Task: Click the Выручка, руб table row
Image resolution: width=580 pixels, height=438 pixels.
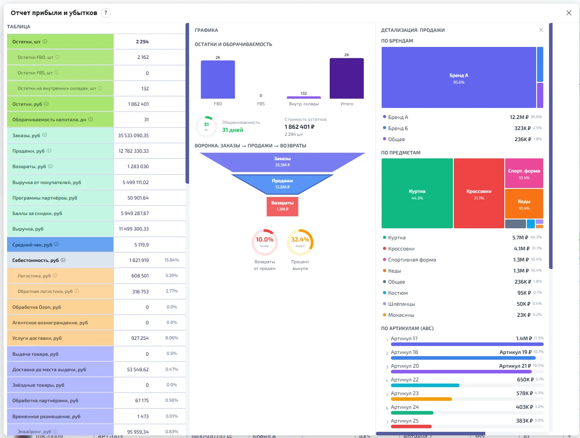Action: (96, 229)
